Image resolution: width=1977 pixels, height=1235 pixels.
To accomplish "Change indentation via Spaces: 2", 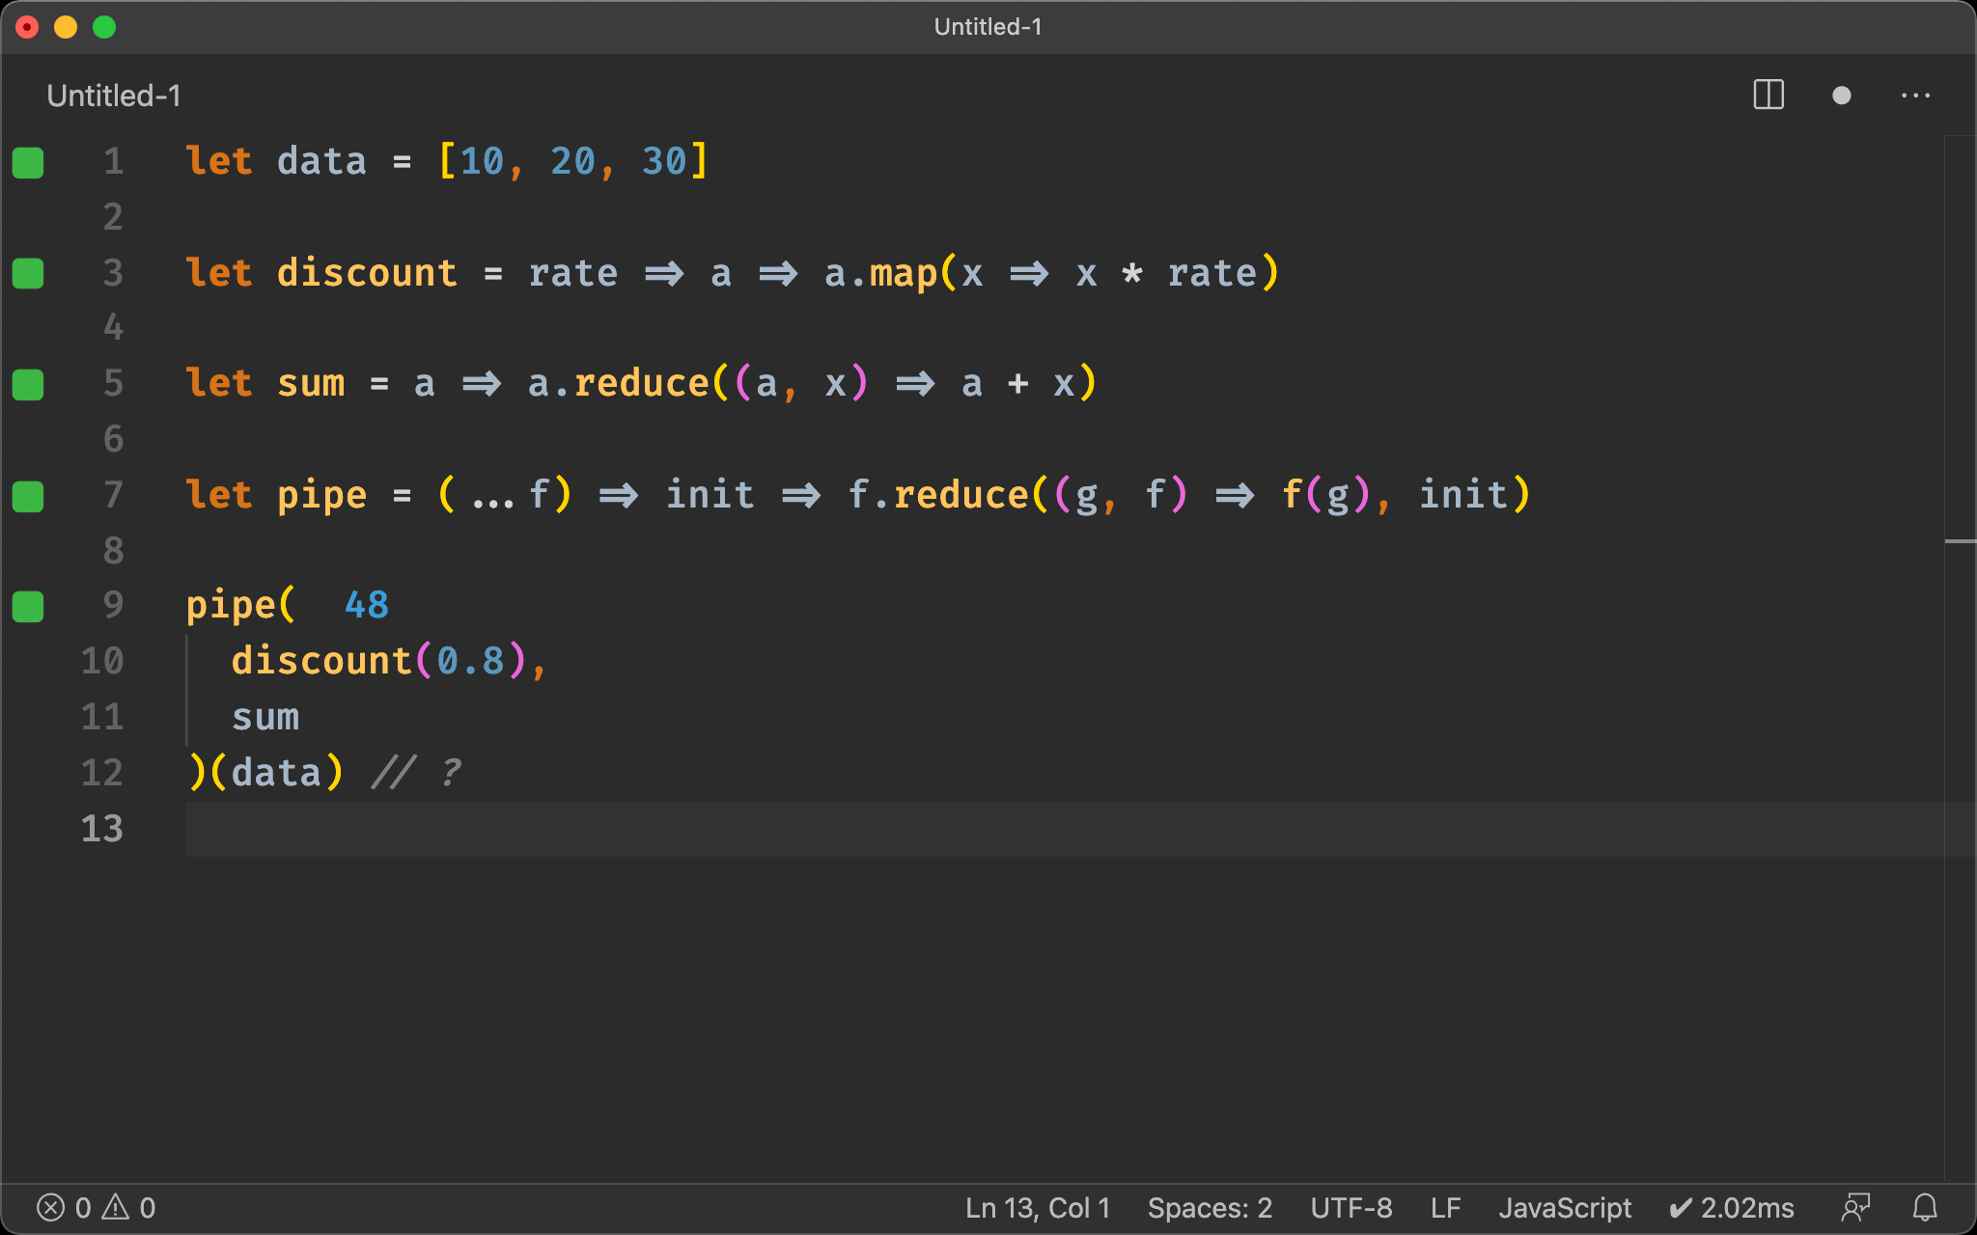I will pos(1210,1208).
